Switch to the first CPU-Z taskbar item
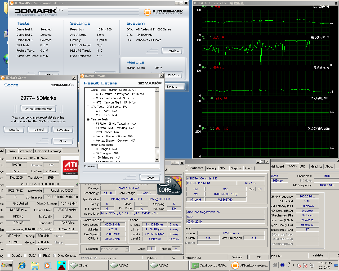339x271 pixels. 88,265
